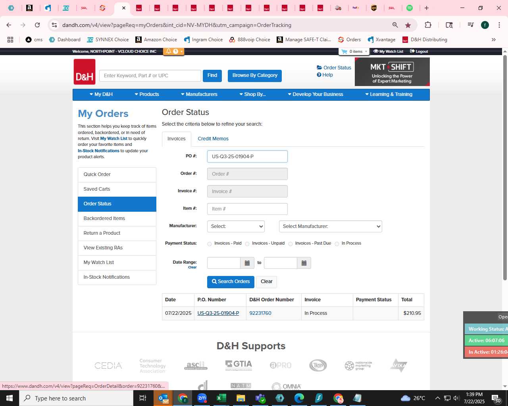The width and height of the screenshot is (508, 406).
Task: Open order number 92231760 link
Action: [x=260, y=313]
